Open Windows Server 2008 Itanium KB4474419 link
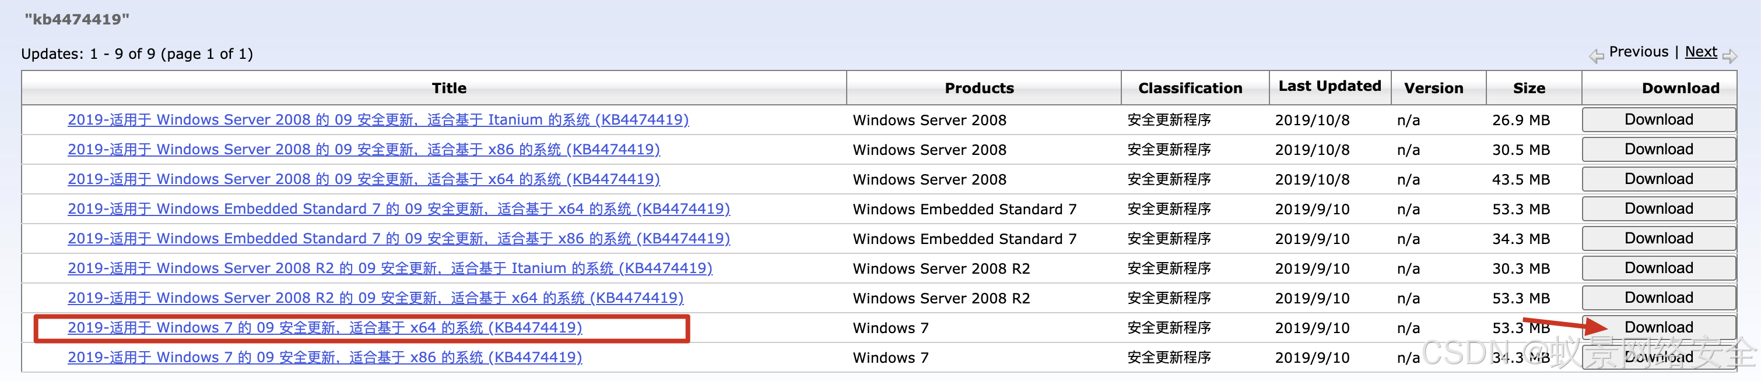The width and height of the screenshot is (1761, 382). 378,120
